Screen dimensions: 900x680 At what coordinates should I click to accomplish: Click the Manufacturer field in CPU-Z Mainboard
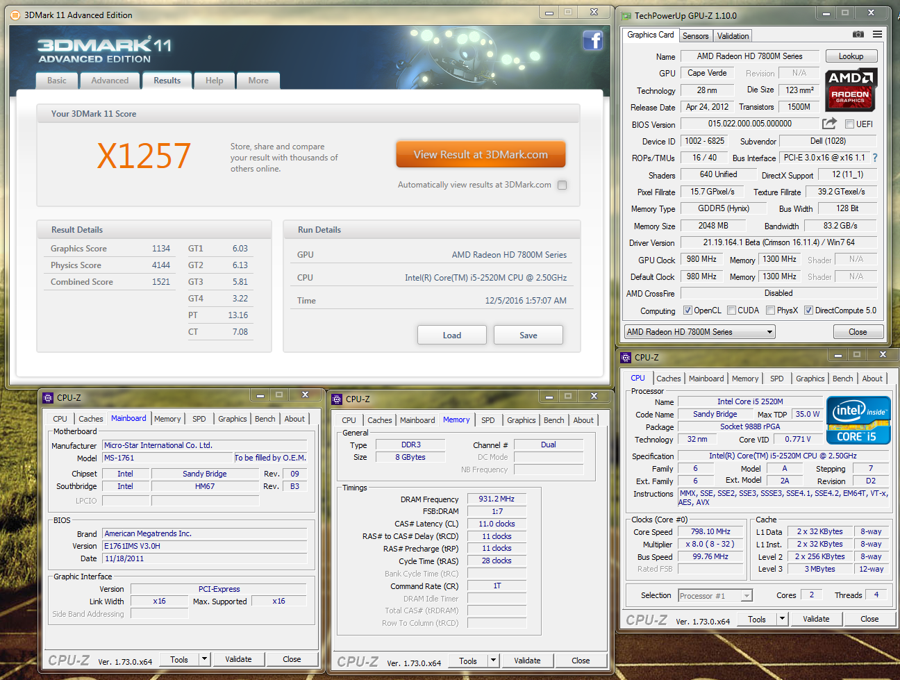click(x=204, y=445)
